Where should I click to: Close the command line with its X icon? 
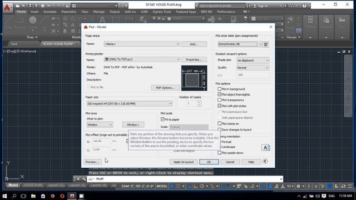pyautogui.click(x=78, y=179)
